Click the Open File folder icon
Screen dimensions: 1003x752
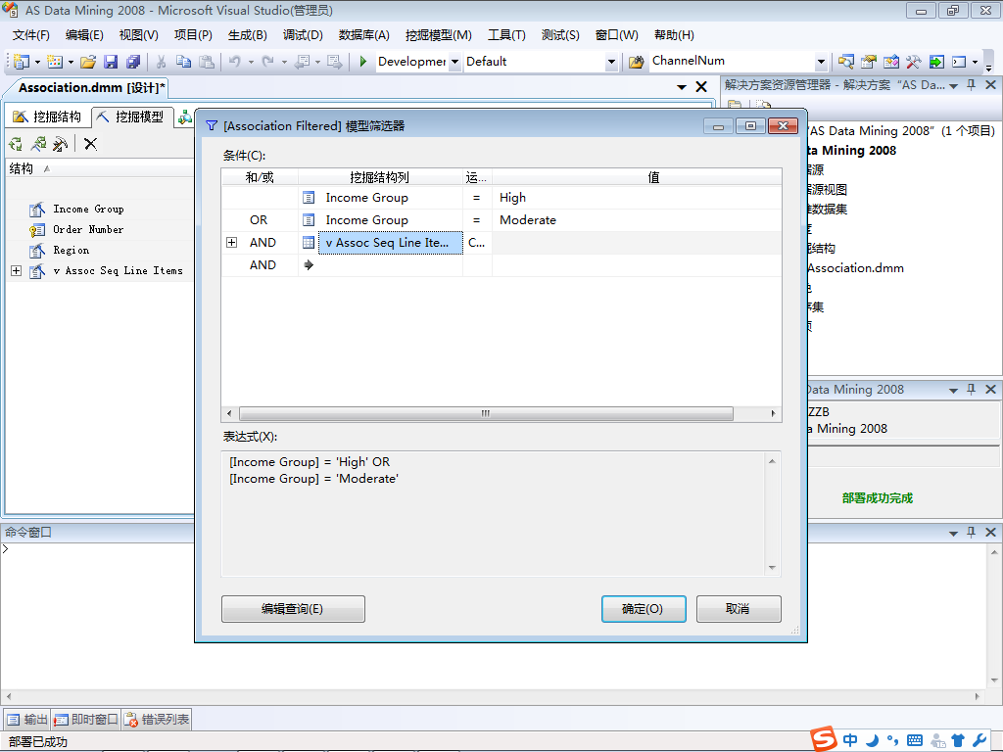(x=88, y=62)
